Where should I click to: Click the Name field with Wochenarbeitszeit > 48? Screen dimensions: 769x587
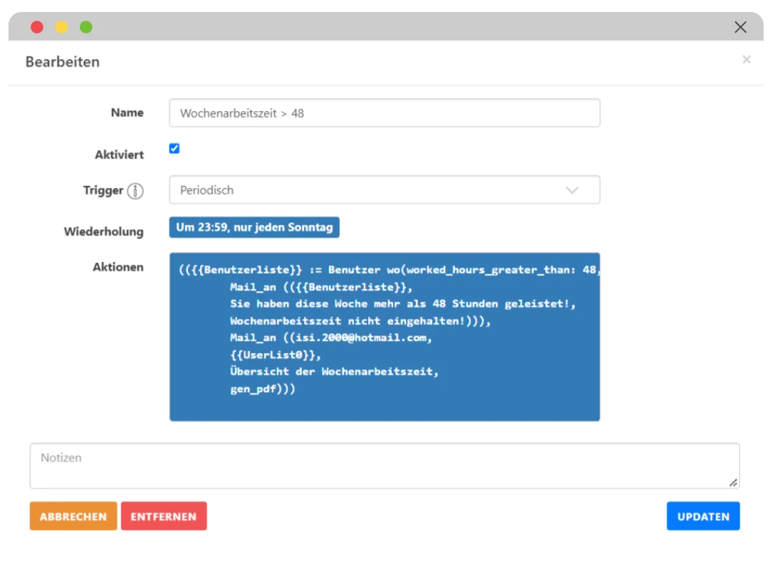pyautogui.click(x=384, y=113)
